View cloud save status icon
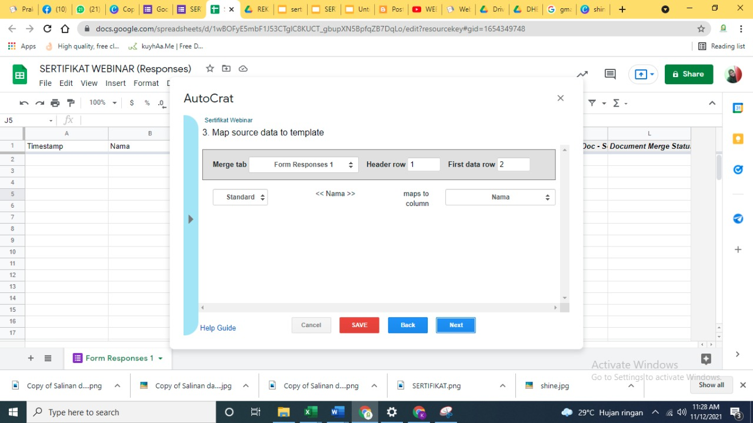Image resolution: width=753 pixels, height=423 pixels. point(243,68)
